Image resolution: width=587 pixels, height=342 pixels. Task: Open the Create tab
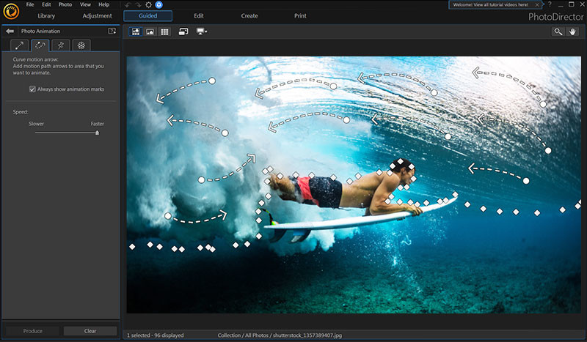point(249,15)
